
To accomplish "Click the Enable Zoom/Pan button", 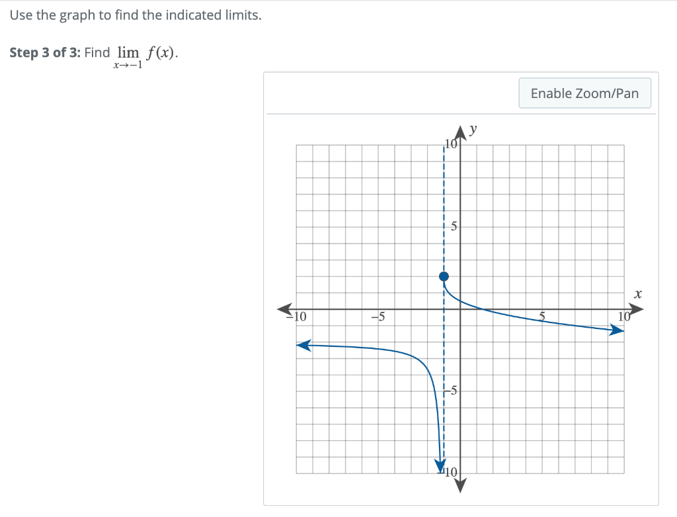I will click(x=584, y=93).
